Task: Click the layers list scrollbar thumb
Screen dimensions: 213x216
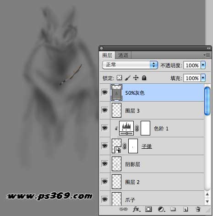Action: point(207,101)
